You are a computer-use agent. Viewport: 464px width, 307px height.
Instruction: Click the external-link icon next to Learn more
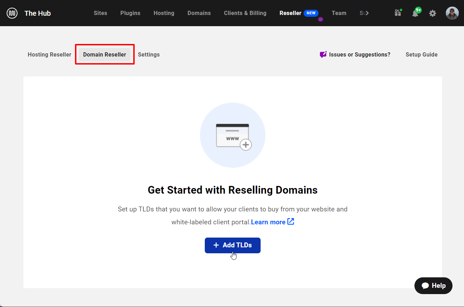point(291,222)
